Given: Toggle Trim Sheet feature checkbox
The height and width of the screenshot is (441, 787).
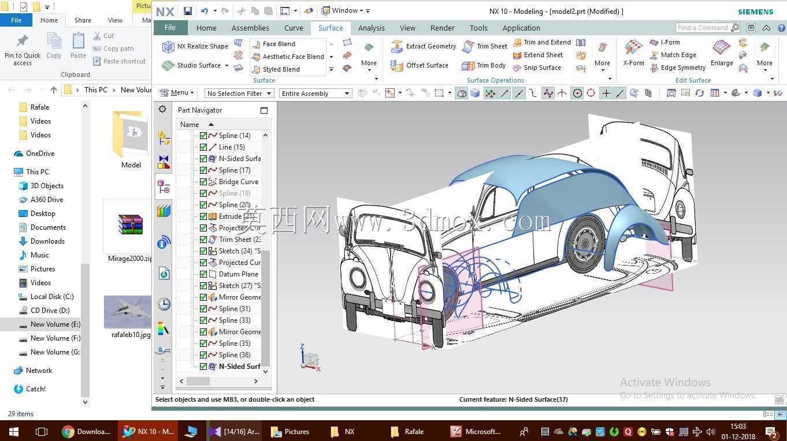Looking at the screenshot, I should (203, 240).
